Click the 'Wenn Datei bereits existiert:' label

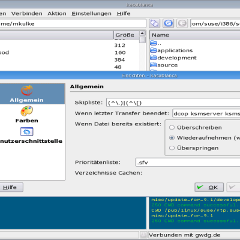[x=118, y=124]
